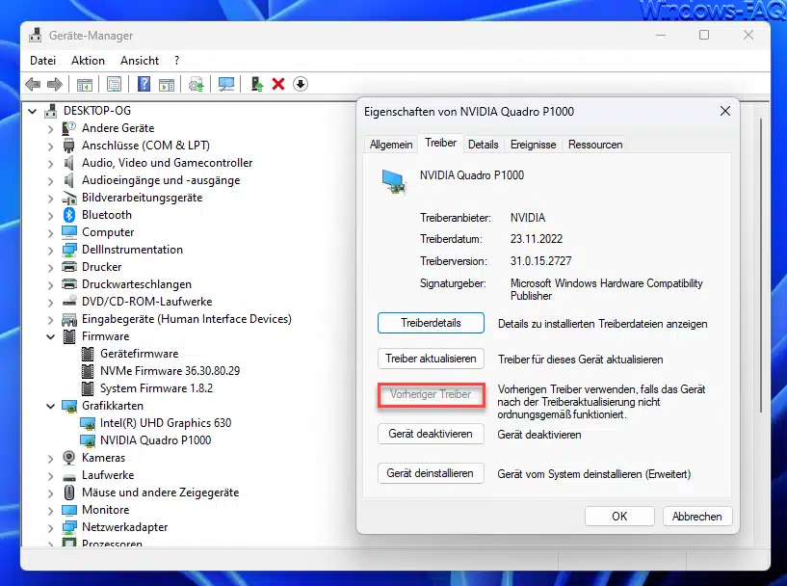Select the Netzwerkadapter icon in the tree
Viewport: 787px width, 586px height.
pyautogui.click(x=69, y=527)
